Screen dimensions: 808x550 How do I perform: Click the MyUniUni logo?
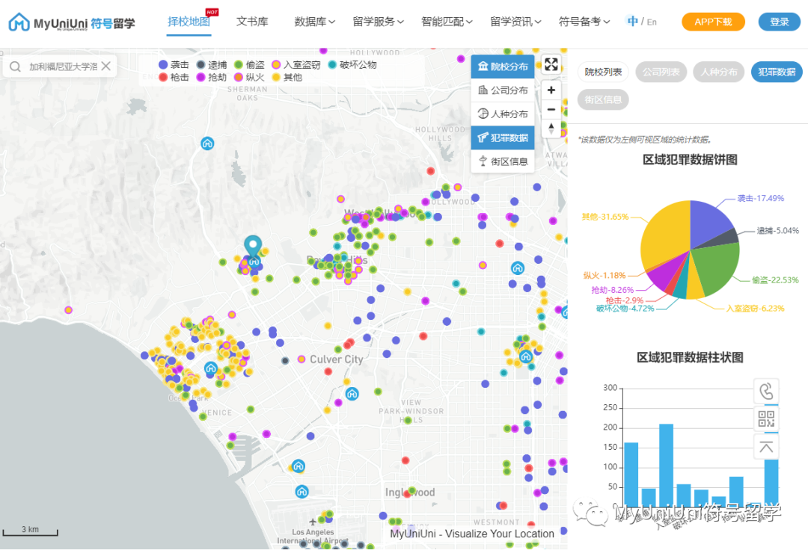[72, 22]
